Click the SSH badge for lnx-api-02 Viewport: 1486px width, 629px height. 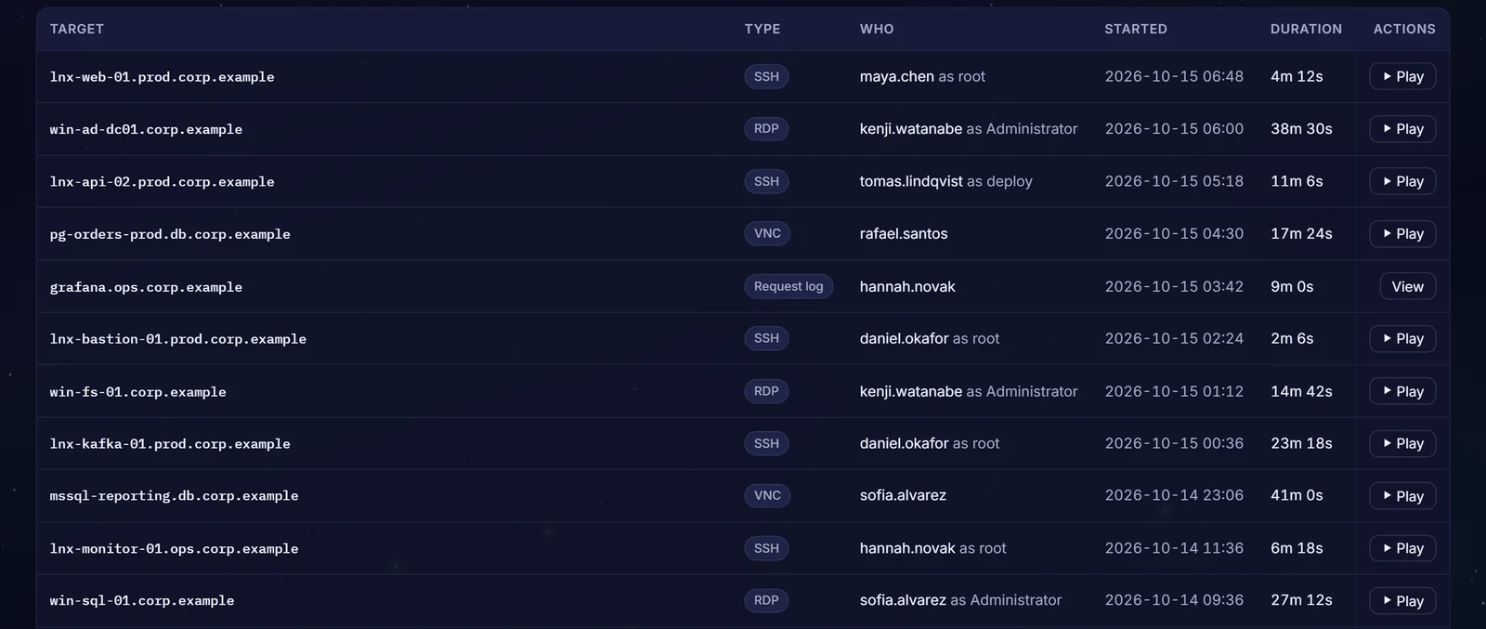click(766, 181)
